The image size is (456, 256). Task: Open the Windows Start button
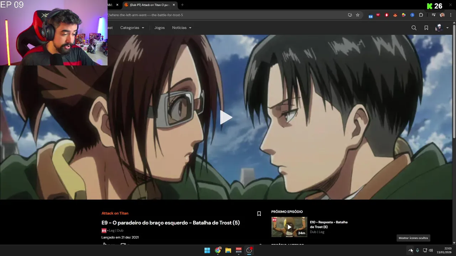click(x=207, y=250)
